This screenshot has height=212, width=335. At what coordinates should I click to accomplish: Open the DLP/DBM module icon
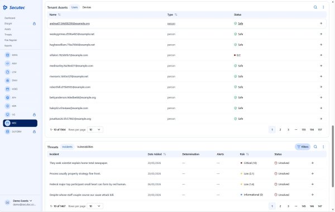(x=7, y=131)
